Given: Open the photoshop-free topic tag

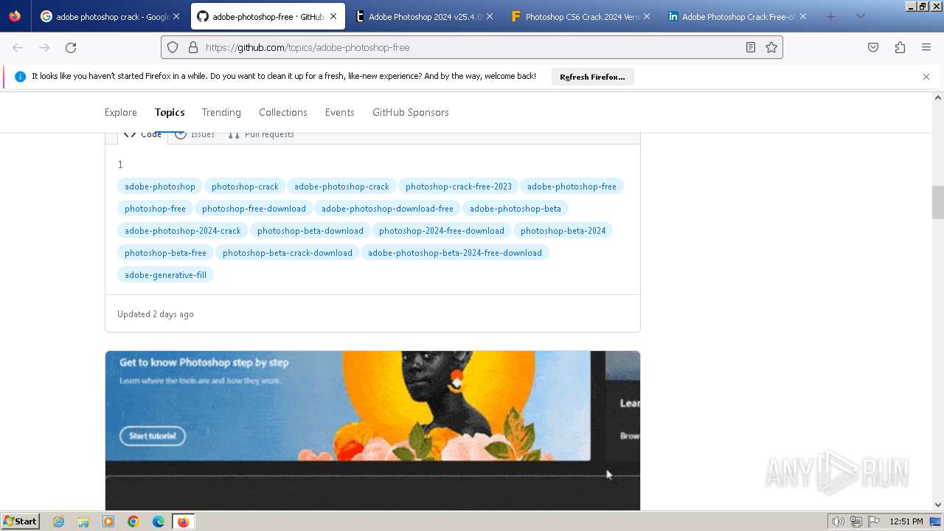Looking at the screenshot, I should tap(155, 209).
